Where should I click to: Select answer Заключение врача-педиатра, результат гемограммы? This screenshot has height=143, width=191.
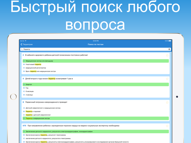tap(95, 135)
